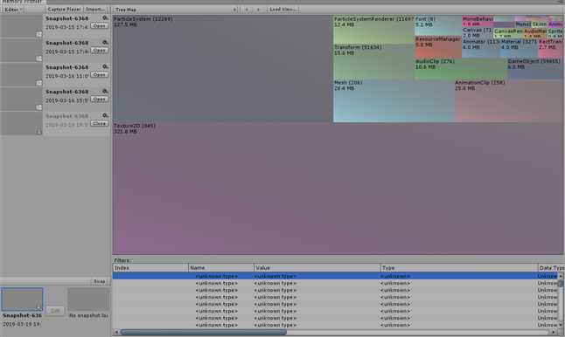Open the Tree Map view dropdown
This screenshot has height=337, width=565.
(x=176, y=10)
